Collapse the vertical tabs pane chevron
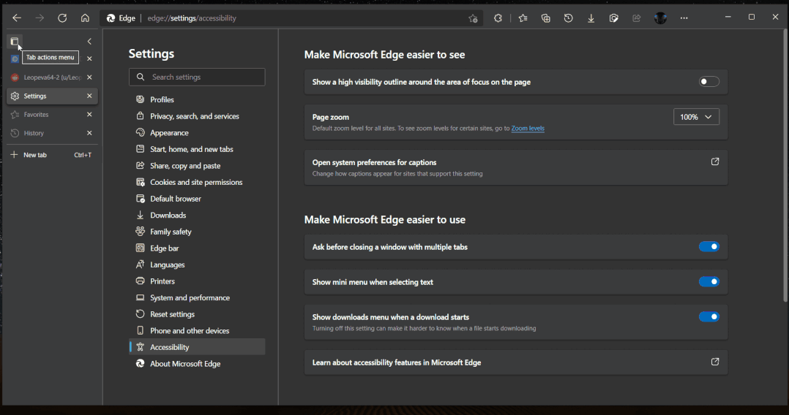The width and height of the screenshot is (789, 415). (x=89, y=42)
